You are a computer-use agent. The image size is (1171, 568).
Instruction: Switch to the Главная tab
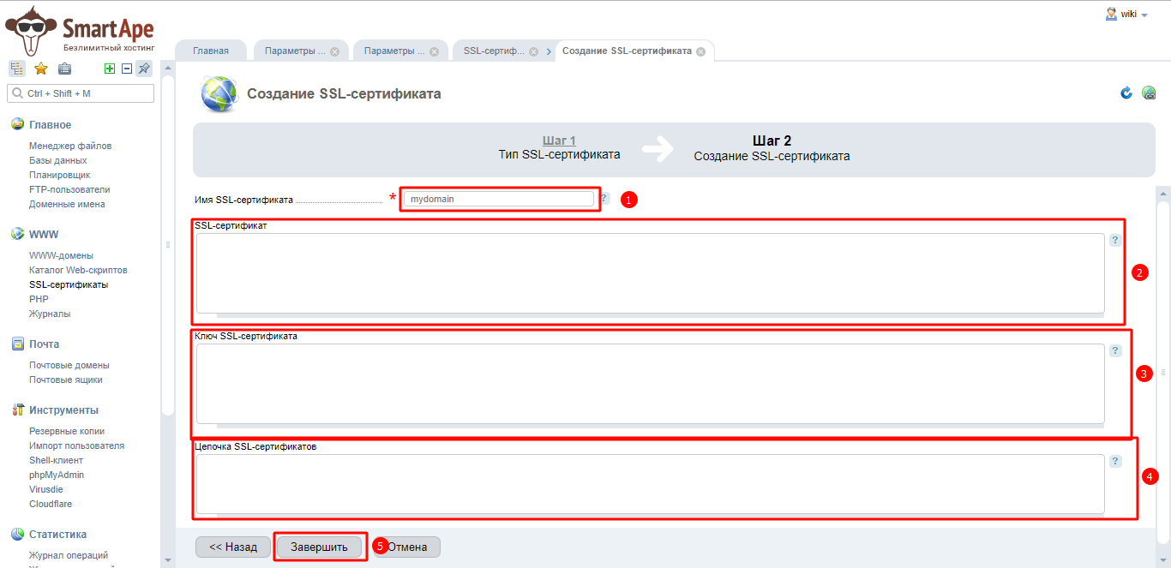point(211,51)
